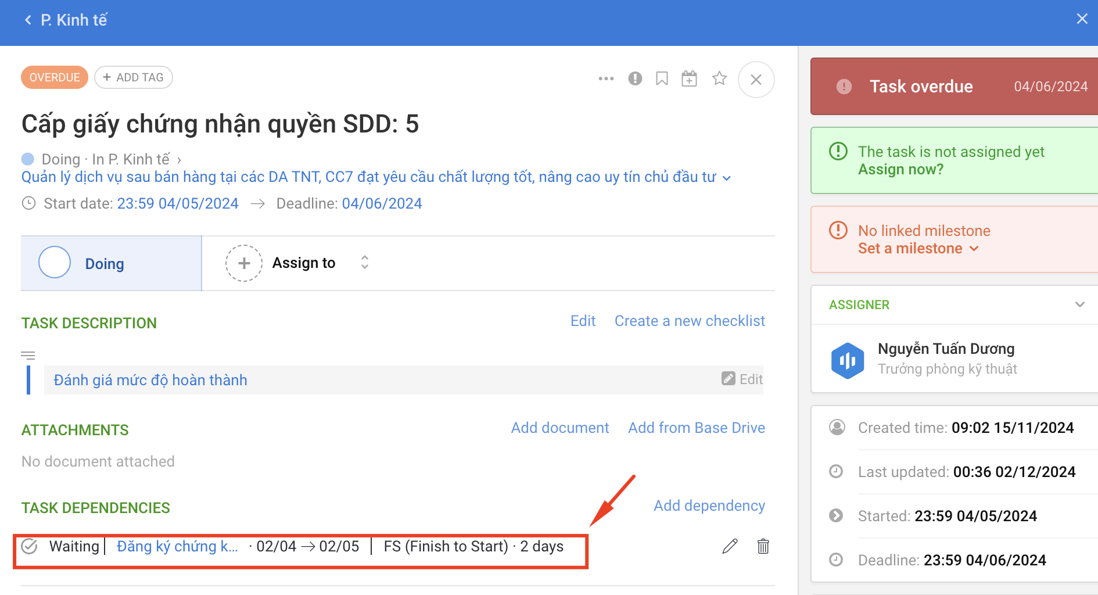Screen dimensions: 1098x595
Task: Click the sidebar Deadline 23:59 04/06/2024
Action: [x=952, y=560]
